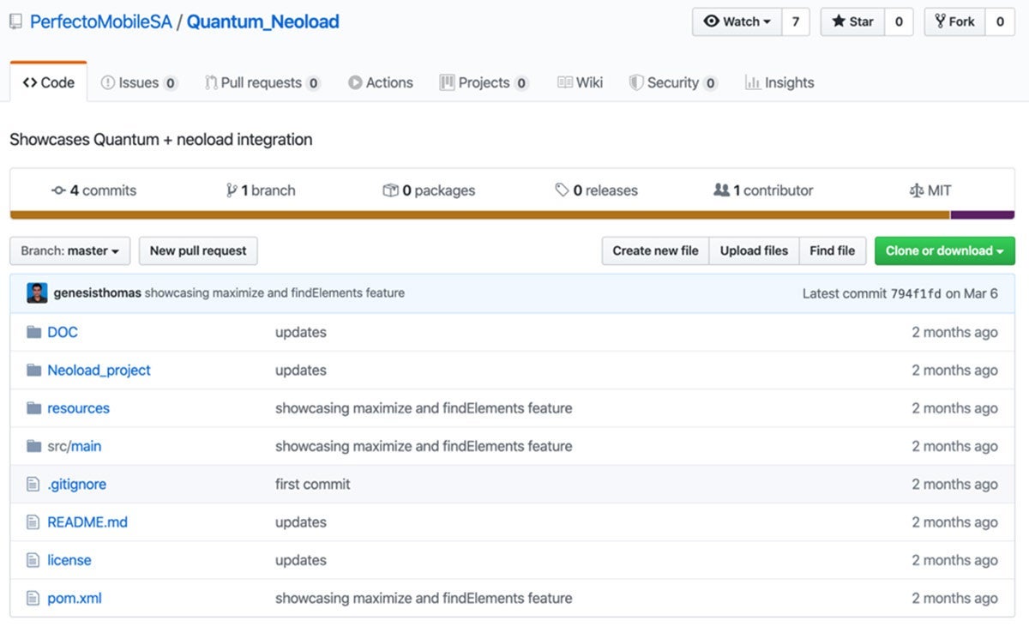
Task: Open the Security tab
Action: click(673, 82)
